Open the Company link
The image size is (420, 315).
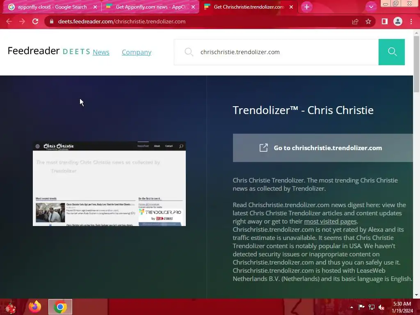tap(137, 52)
